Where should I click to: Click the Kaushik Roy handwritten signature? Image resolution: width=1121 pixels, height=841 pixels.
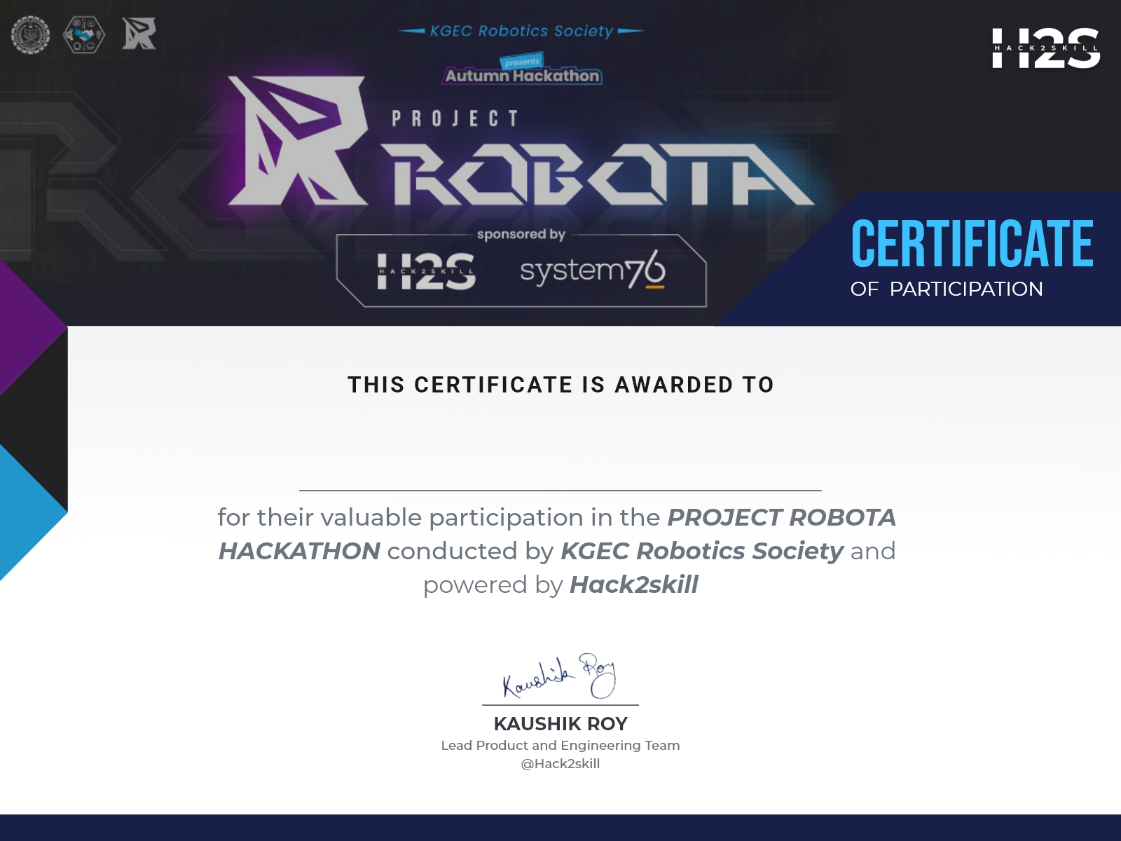click(559, 676)
